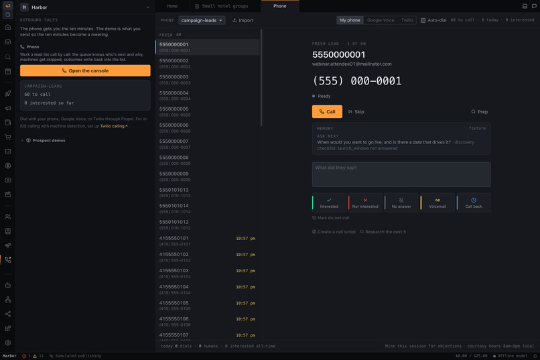
Task: Mark the lead as Not interested
Action: [x=365, y=203]
